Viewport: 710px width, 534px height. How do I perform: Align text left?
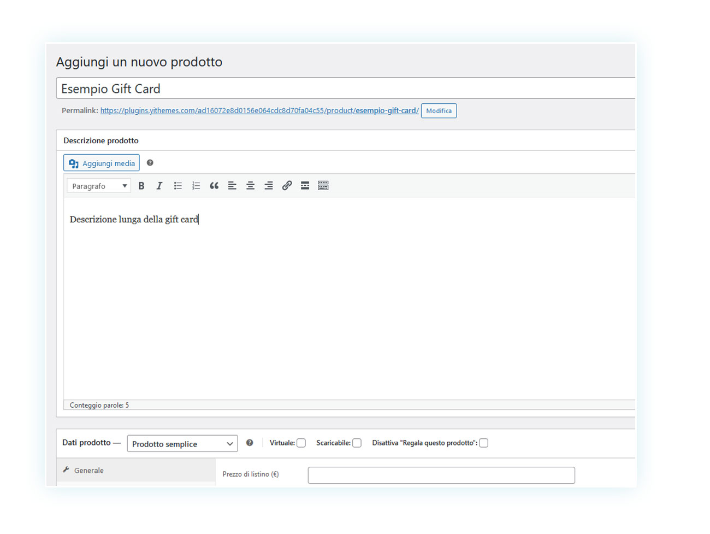click(x=232, y=186)
